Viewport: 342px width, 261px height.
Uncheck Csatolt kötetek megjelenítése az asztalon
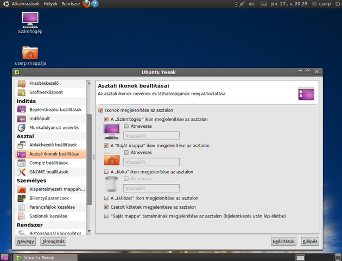[x=107, y=207]
